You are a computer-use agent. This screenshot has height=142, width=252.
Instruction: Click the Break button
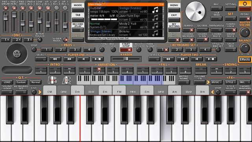(201, 71)
